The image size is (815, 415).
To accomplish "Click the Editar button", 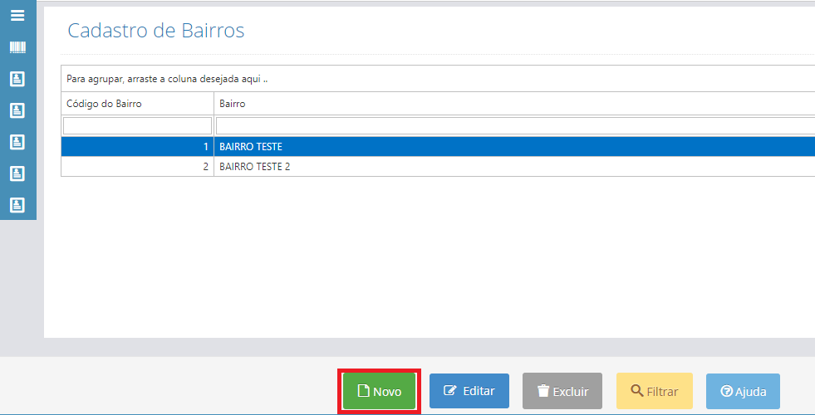I will coord(469,391).
